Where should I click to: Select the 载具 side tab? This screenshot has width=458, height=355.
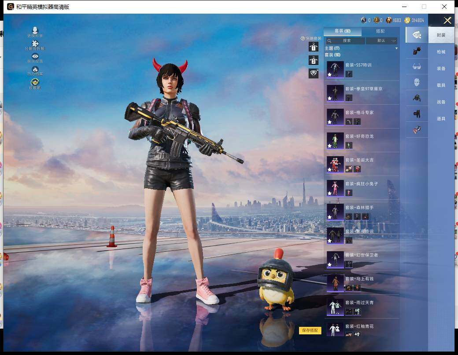pyautogui.click(x=441, y=85)
